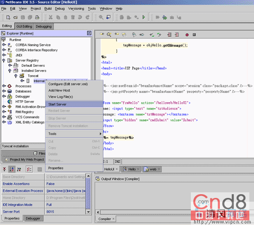Switch to the Debugging workspace tab

44,26
